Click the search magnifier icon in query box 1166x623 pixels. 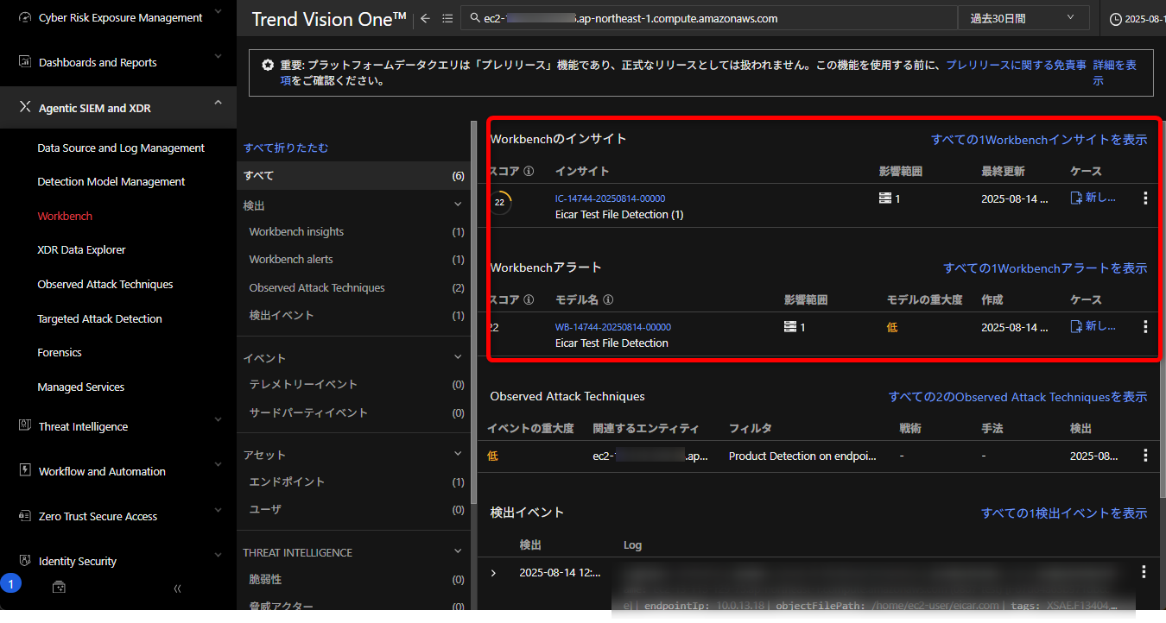475,18
